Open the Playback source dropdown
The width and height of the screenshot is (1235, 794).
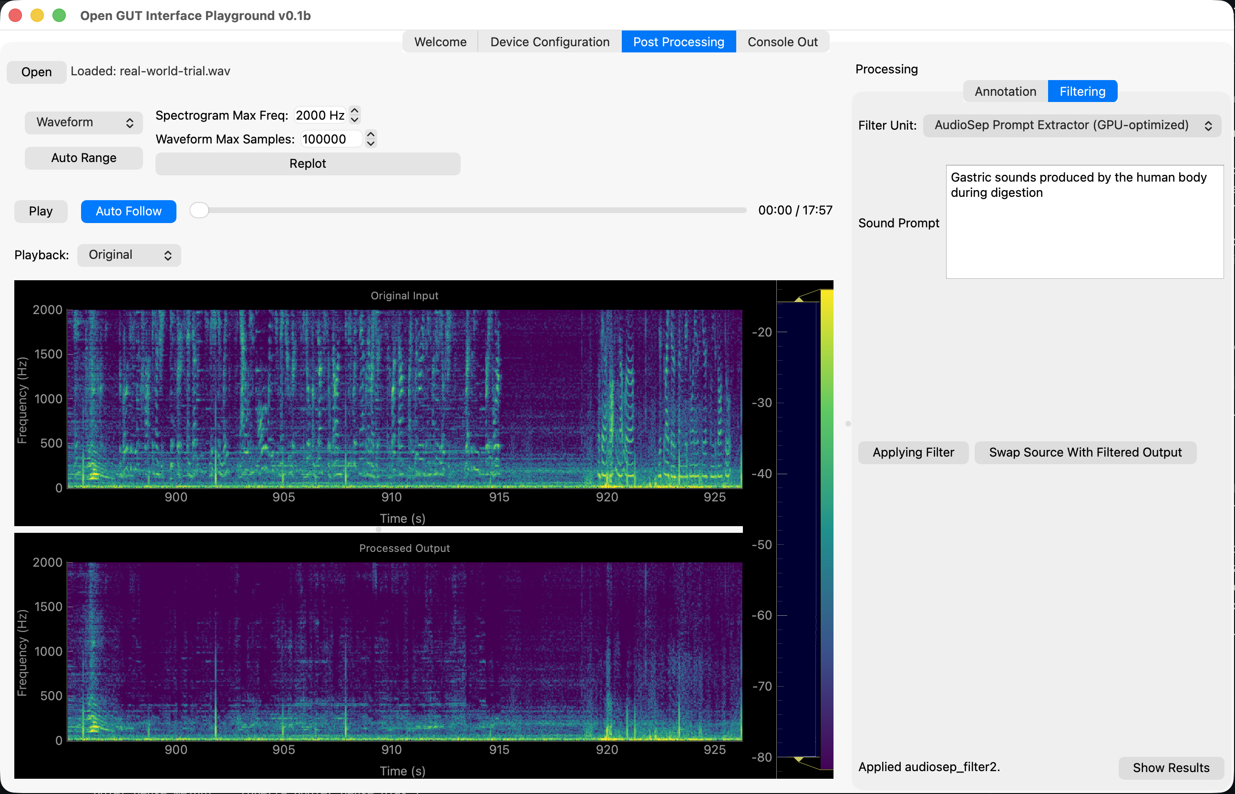pos(129,254)
